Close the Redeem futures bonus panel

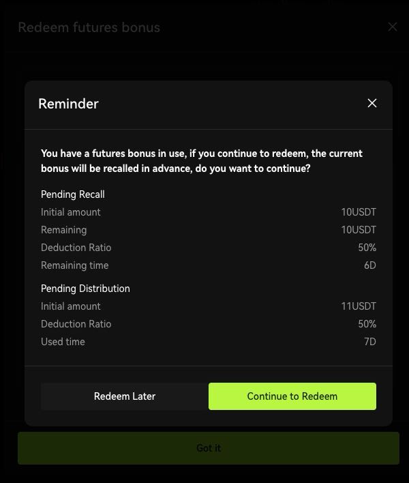pyautogui.click(x=393, y=27)
